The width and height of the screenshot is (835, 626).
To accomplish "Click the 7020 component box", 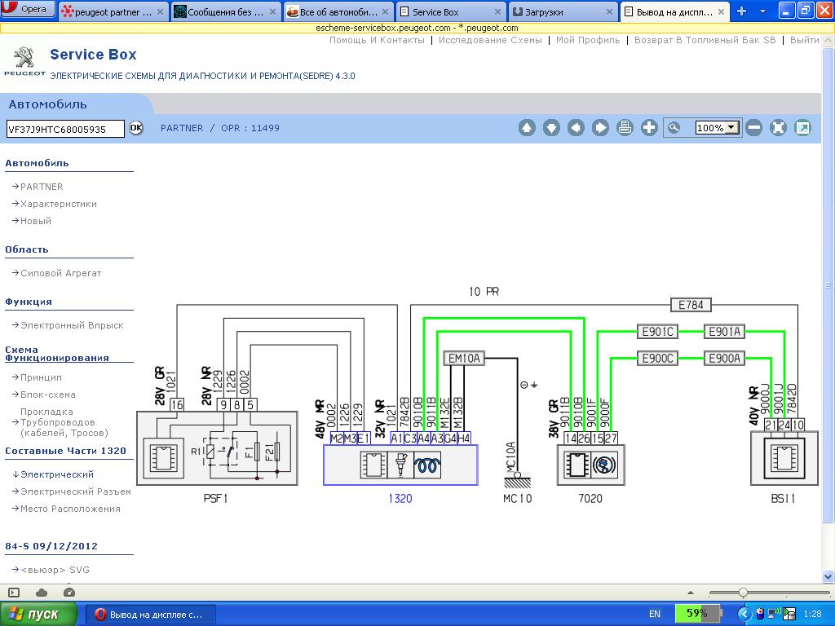I will click(590, 465).
